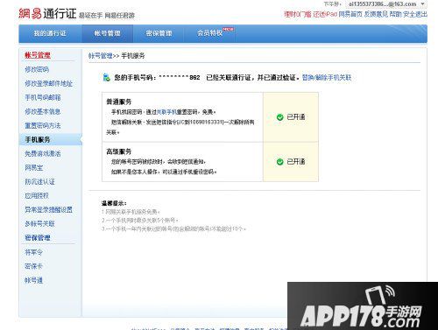
Task: Click the masked phone number ending 862
Action: click(180, 78)
